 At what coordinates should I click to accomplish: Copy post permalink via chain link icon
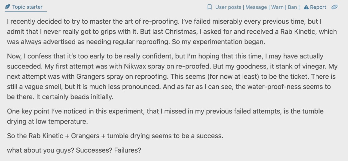pos(335,7)
